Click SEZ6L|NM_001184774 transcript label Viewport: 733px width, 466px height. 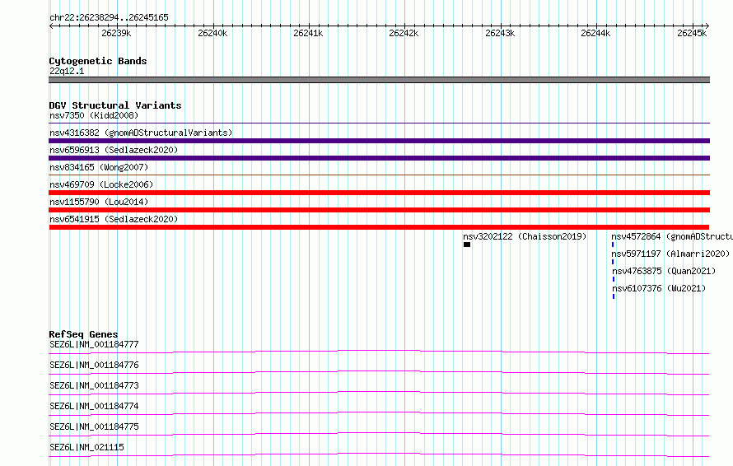94,406
